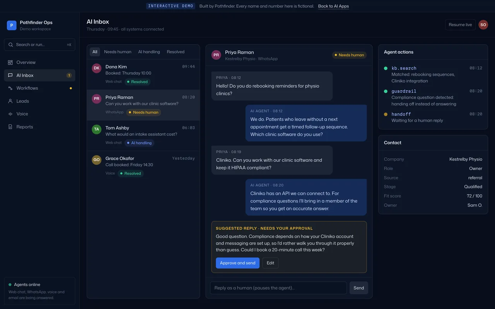Screen dimensions: 495x309
Task: Click the Pathfinder Ops logo icon
Action: [12, 25]
